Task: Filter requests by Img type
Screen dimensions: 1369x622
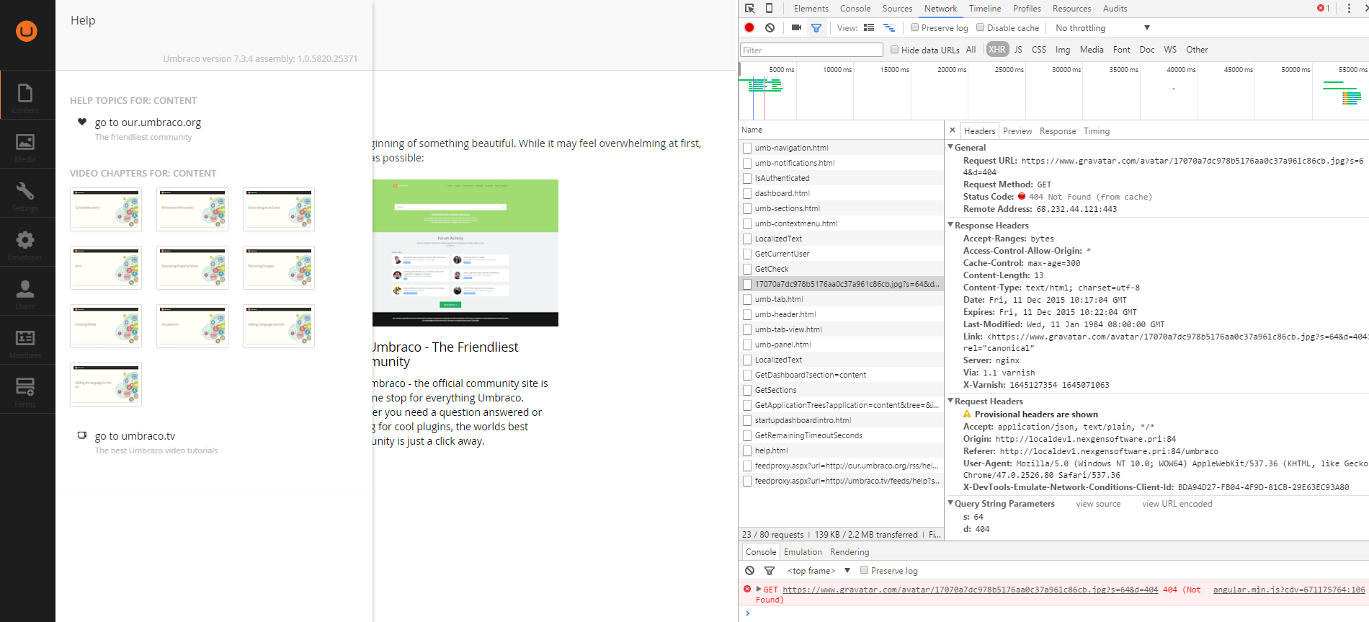Action: point(1062,50)
